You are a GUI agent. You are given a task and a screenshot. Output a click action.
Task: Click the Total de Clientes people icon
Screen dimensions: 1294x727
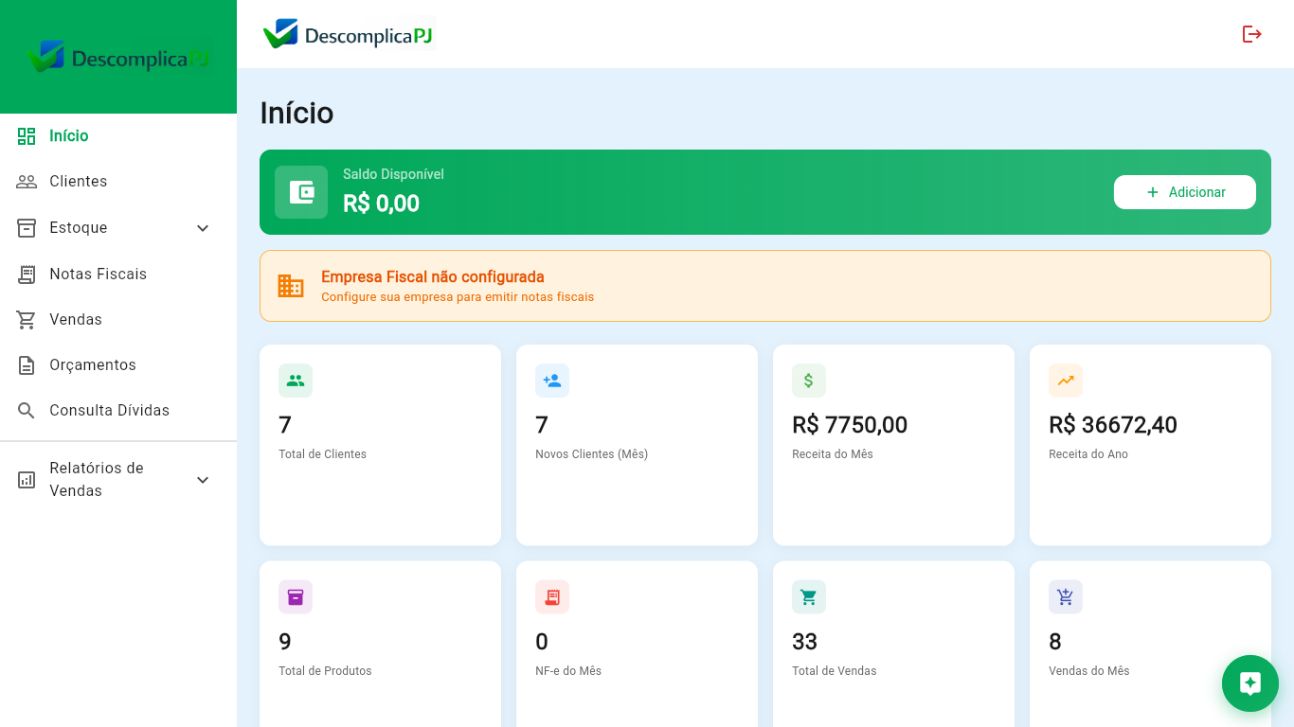pyautogui.click(x=296, y=381)
